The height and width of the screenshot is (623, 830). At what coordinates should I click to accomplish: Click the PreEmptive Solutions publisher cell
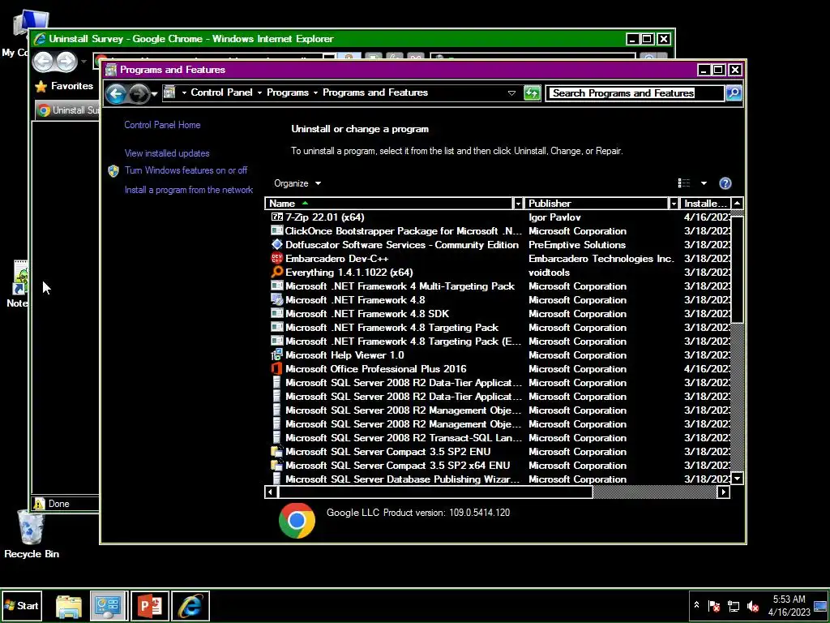pyautogui.click(x=577, y=245)
